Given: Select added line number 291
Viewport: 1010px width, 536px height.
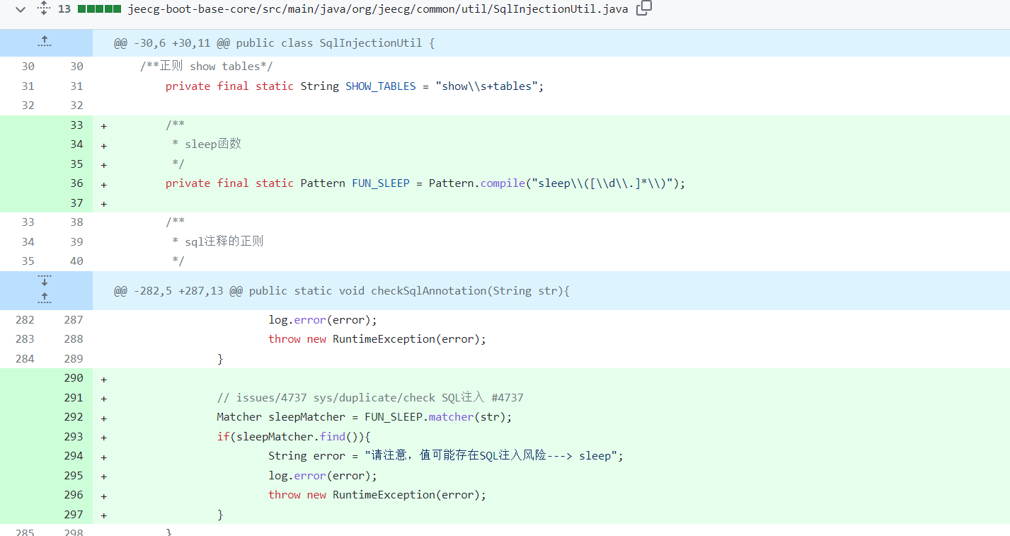Looking at the screenshot, I should tap(73, 398).
